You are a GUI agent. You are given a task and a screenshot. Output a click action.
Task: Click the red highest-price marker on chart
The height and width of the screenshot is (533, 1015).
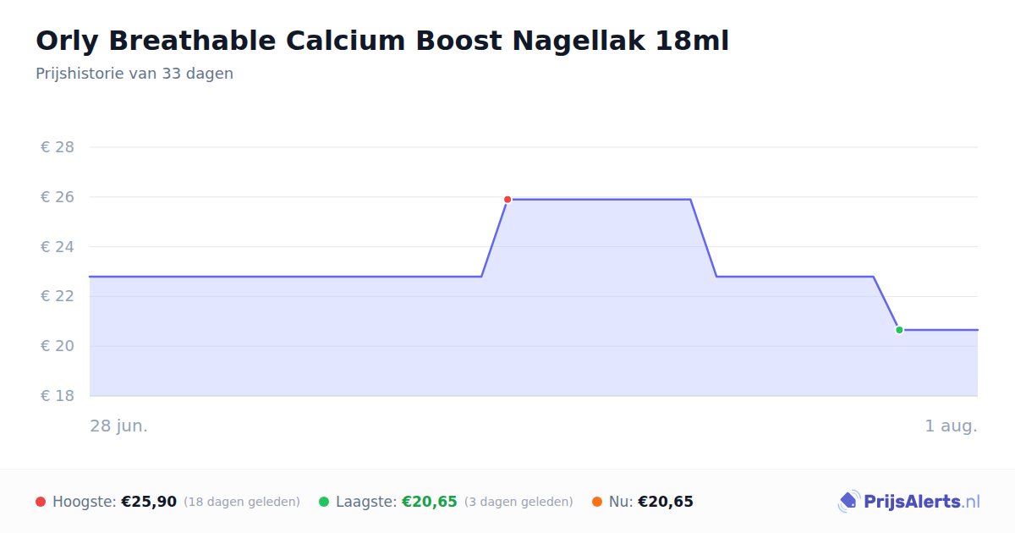pos(507,200)
